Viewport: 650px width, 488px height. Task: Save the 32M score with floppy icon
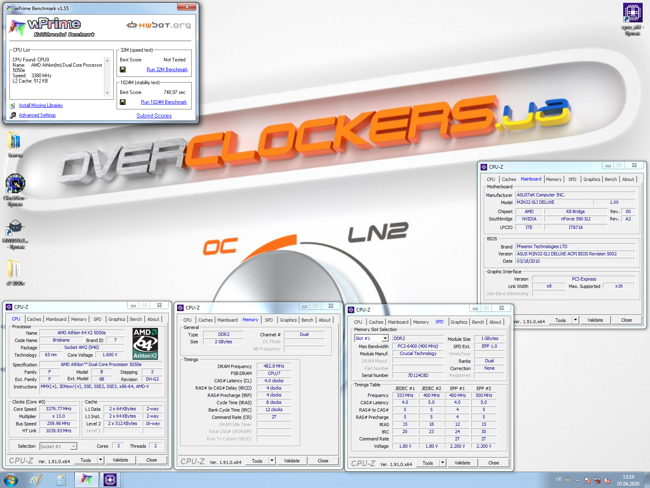[x=123, y=70]
